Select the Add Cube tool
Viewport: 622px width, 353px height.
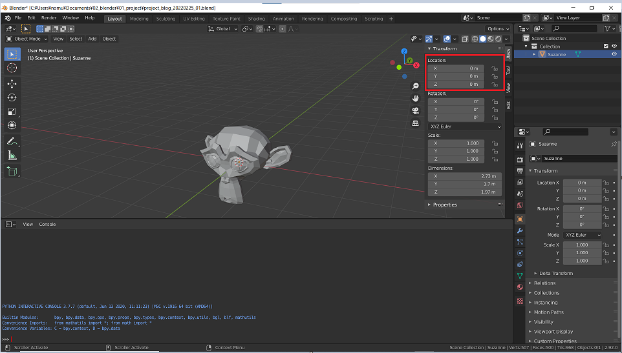[12, 171]
